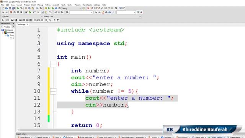Open the <global> scope dropdown

(22, 16)
